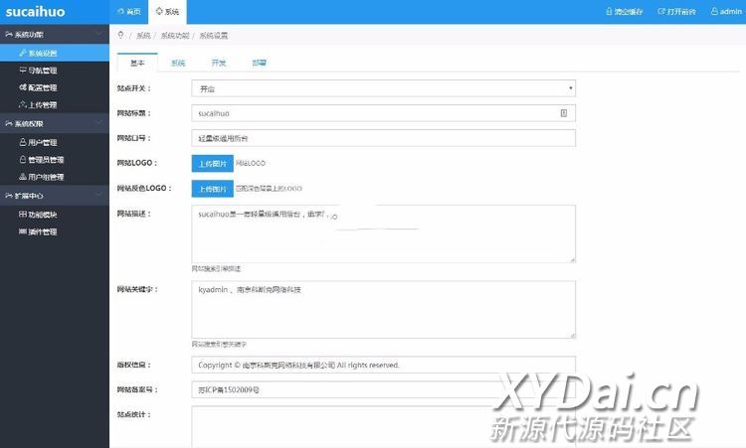Switch to the 开关 settings tab
The image size is (746, 448).
coord(219,63)
